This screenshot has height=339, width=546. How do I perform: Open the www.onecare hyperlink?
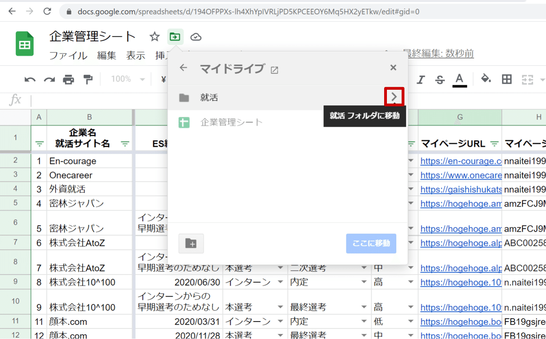click(461, 175)
